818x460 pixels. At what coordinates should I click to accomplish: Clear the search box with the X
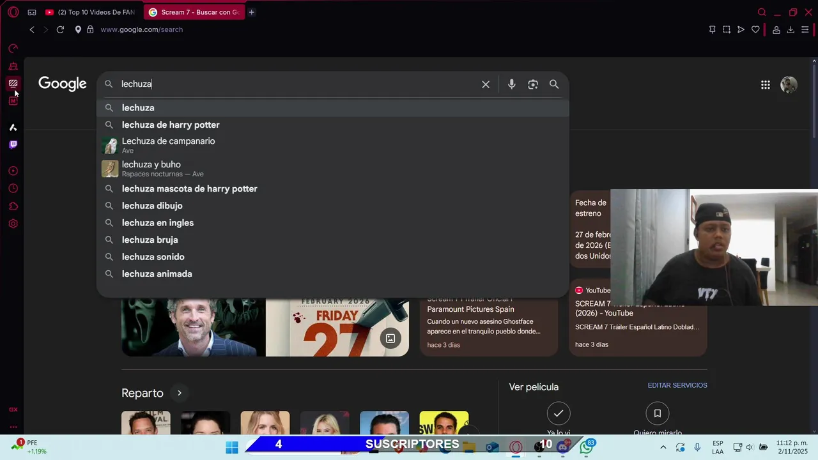pyautogui.click(x=486, y=84)
